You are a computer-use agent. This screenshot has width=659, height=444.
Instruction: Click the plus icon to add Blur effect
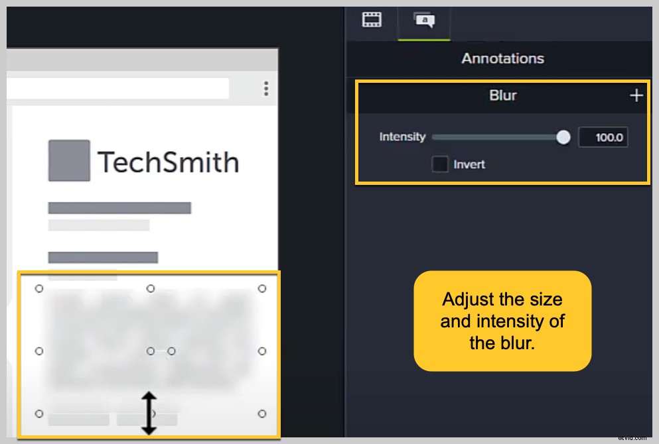(x=636, y=95)
